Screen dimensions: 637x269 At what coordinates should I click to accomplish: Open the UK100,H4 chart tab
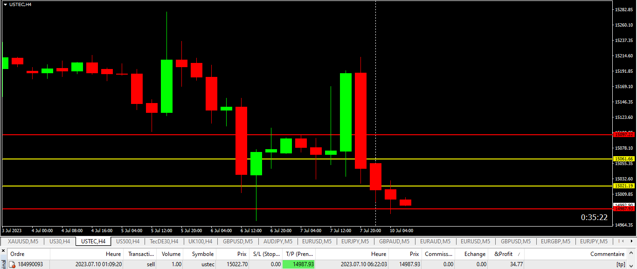point(200,241)
